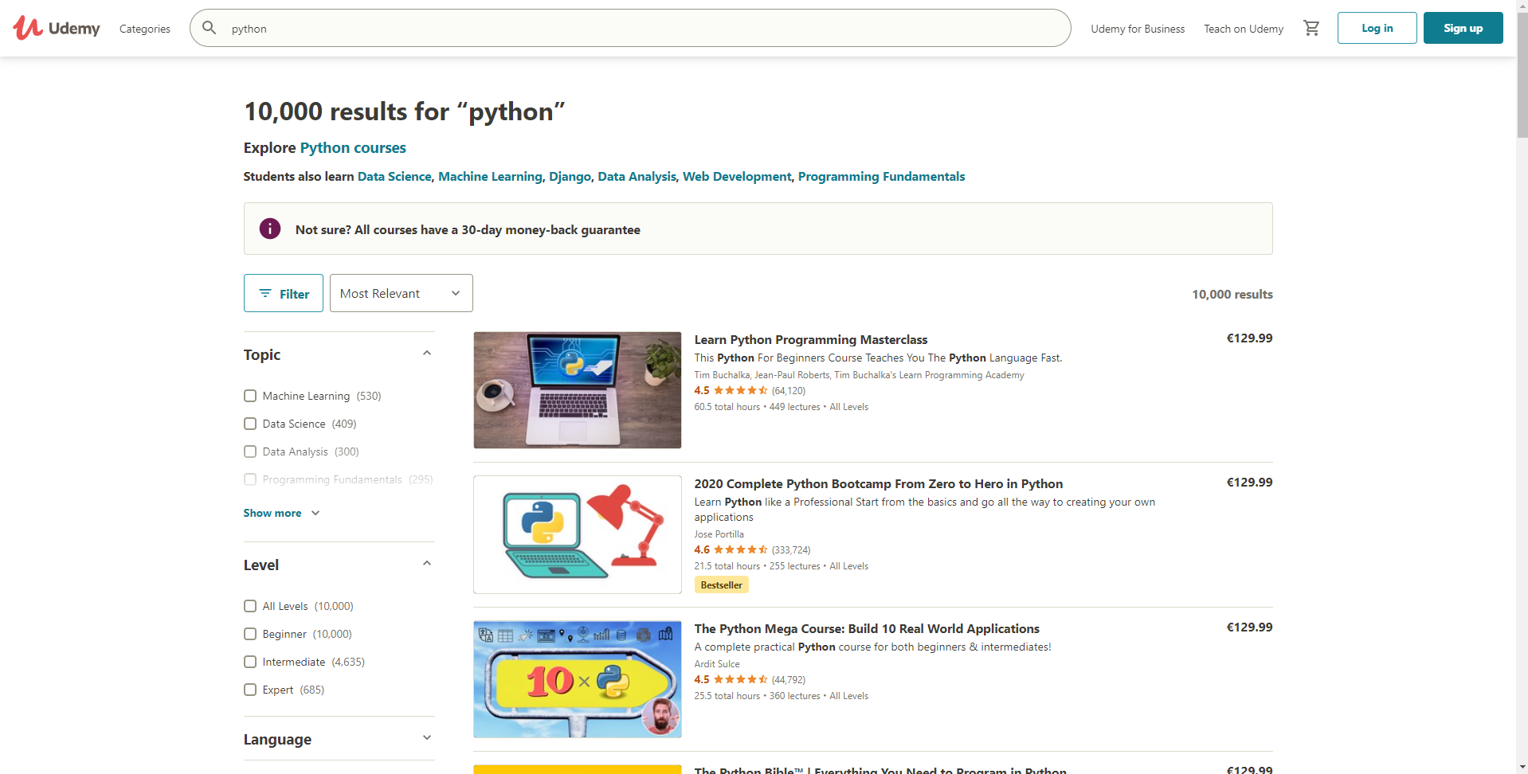This screenshot has width=1528, height=774.
Task: Click the Udemy logo
Action: pos(56,29)
